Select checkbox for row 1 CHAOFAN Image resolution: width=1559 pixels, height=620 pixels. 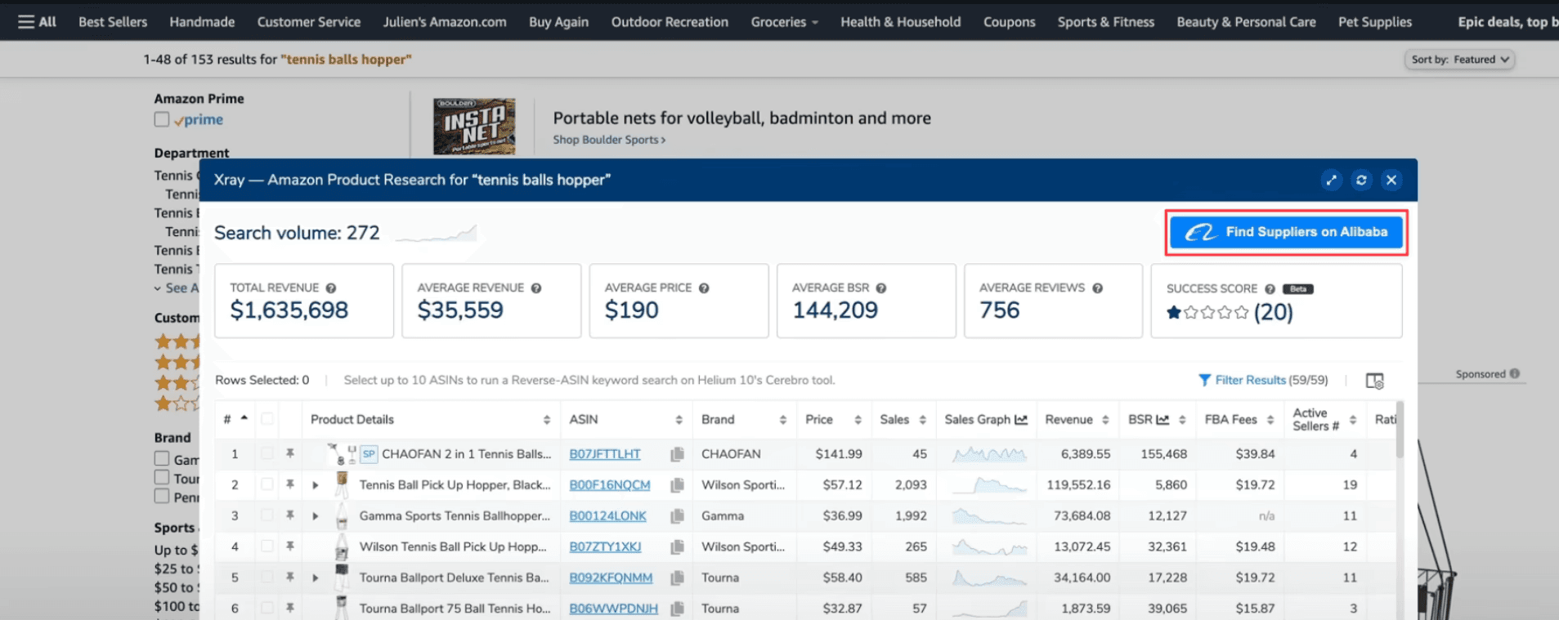coord(267,453)
